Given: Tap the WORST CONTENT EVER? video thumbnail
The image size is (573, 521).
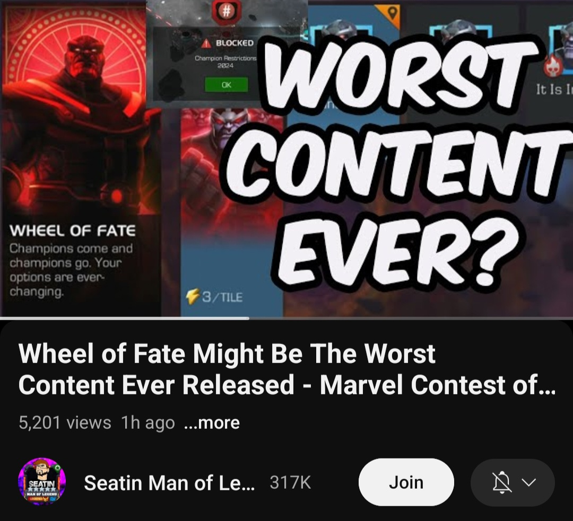Looking at the screenshot, I should click(286, 158).
